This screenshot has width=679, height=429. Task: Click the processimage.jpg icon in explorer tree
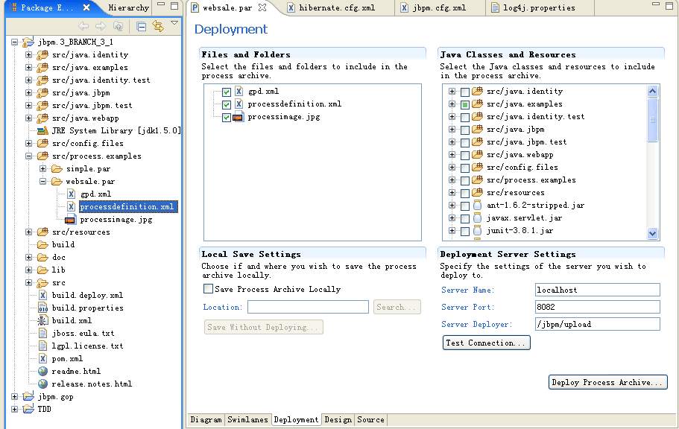click(70, 220)
